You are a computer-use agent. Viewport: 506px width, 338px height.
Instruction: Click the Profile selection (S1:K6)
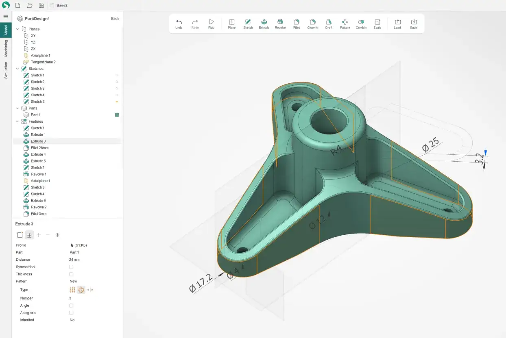[x=79, y=245]
